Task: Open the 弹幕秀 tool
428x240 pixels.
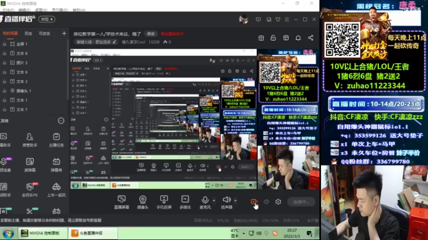Action: coord(56,165)
